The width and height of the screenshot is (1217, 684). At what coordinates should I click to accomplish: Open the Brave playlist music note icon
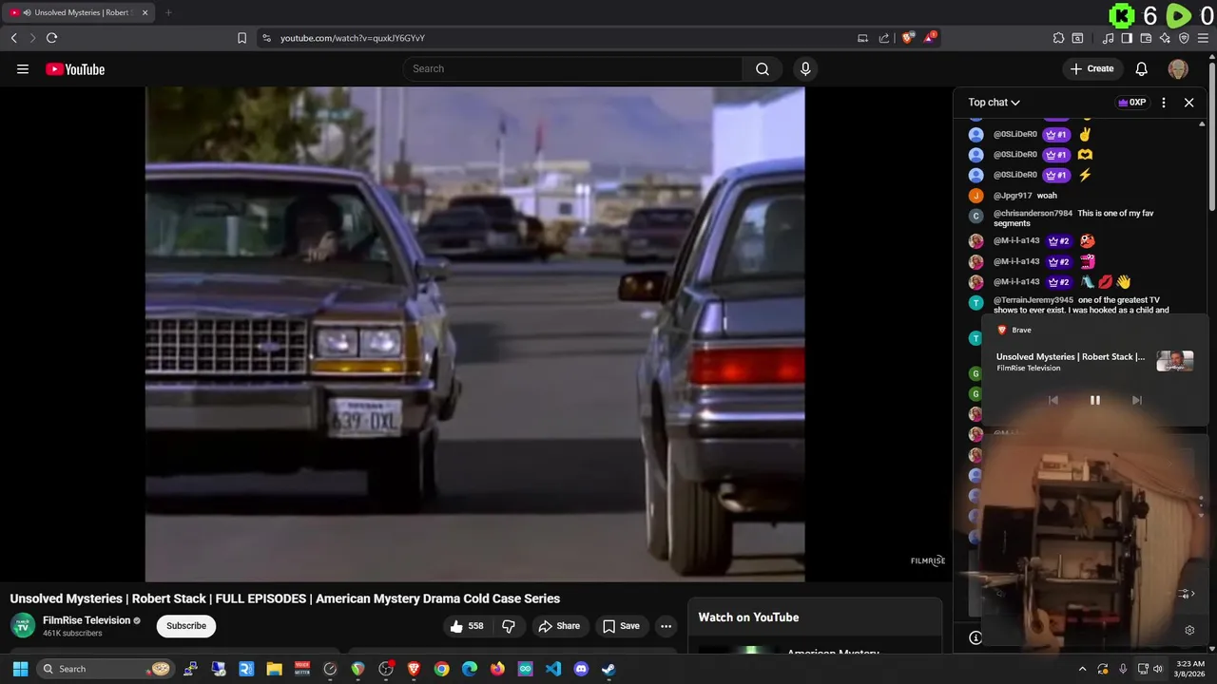[1108, 38]
